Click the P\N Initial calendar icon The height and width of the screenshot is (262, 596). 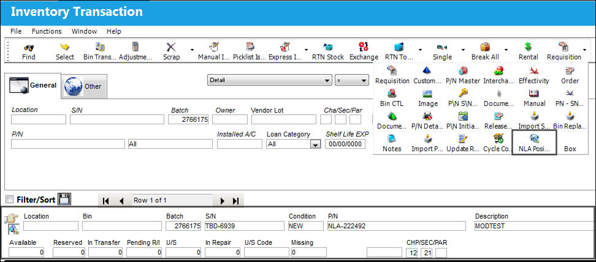coord(463,116)
